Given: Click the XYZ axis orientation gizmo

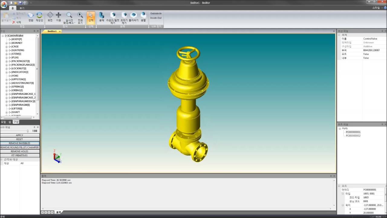Looking at the screenshot, I should tap(57, 156).
